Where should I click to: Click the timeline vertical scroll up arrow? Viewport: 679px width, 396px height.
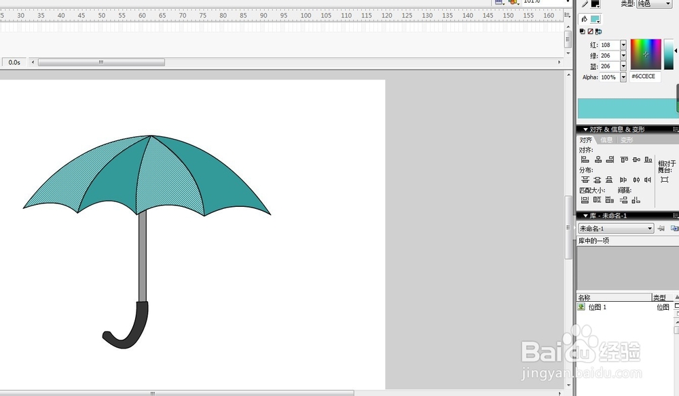coord(568,27)
